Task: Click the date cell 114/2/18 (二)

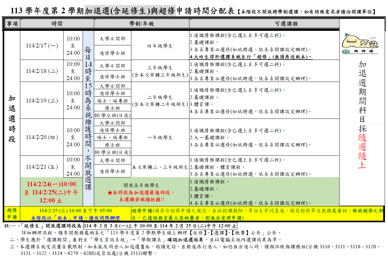Action: click(42, 71)
